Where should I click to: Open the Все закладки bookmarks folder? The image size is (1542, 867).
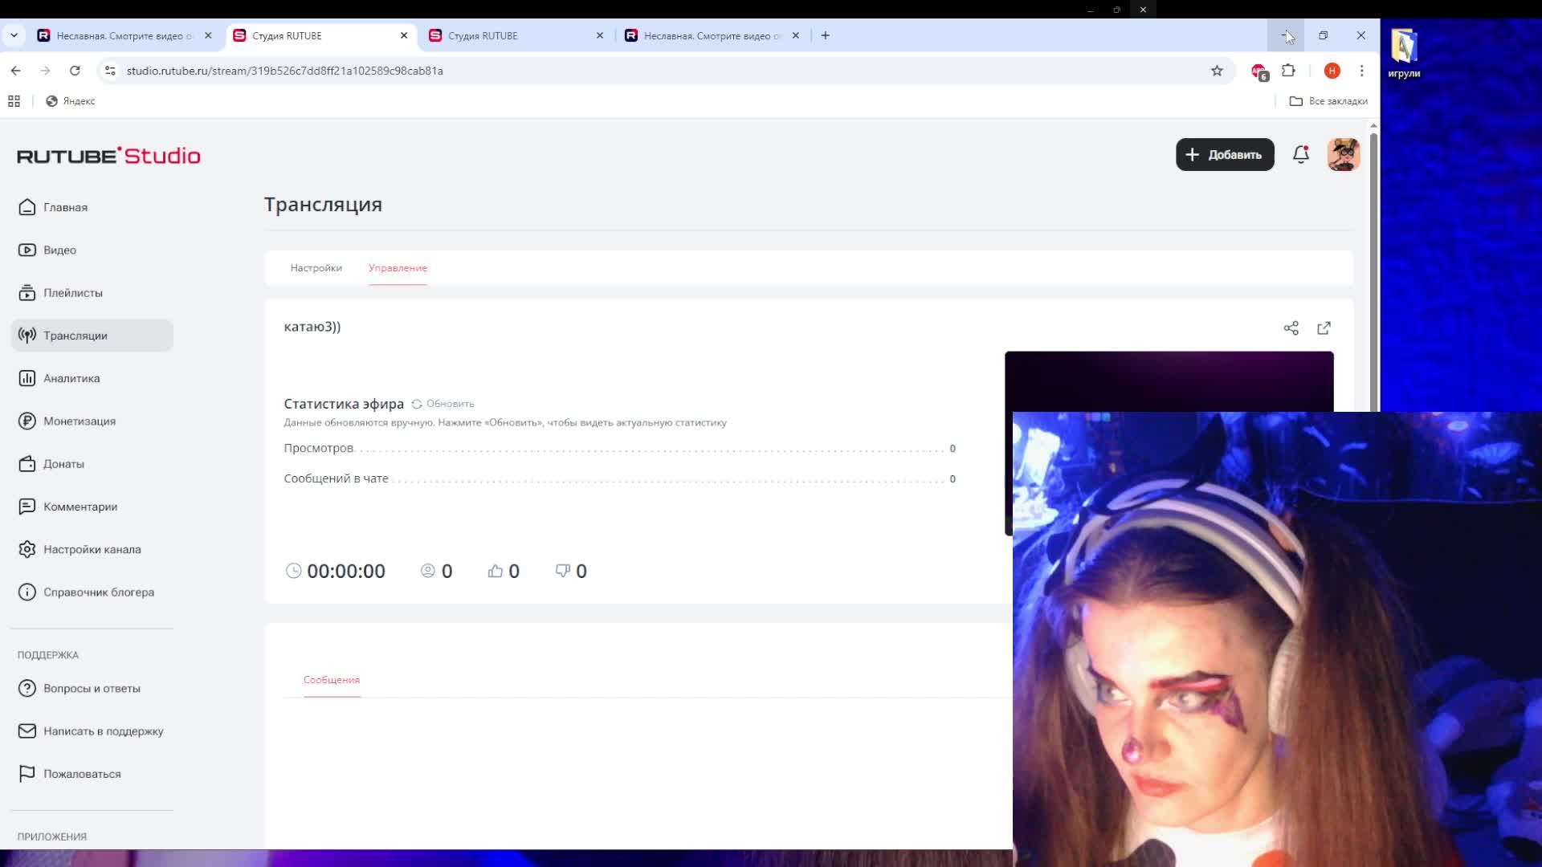pyautogui.click(x=1328, y=101)
